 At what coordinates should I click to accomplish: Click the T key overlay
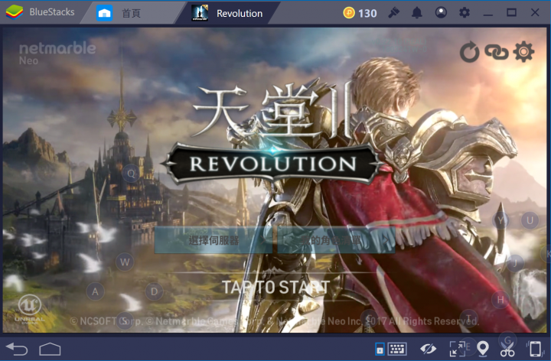coord(468,319)
